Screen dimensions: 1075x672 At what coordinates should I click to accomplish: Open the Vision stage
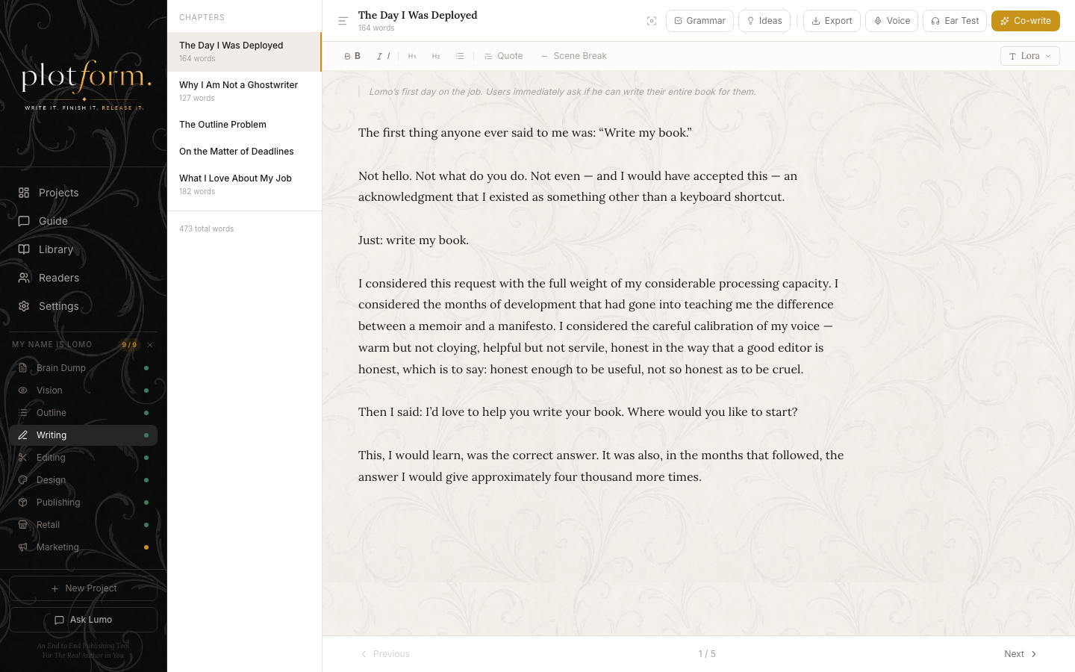click(83, 391)
